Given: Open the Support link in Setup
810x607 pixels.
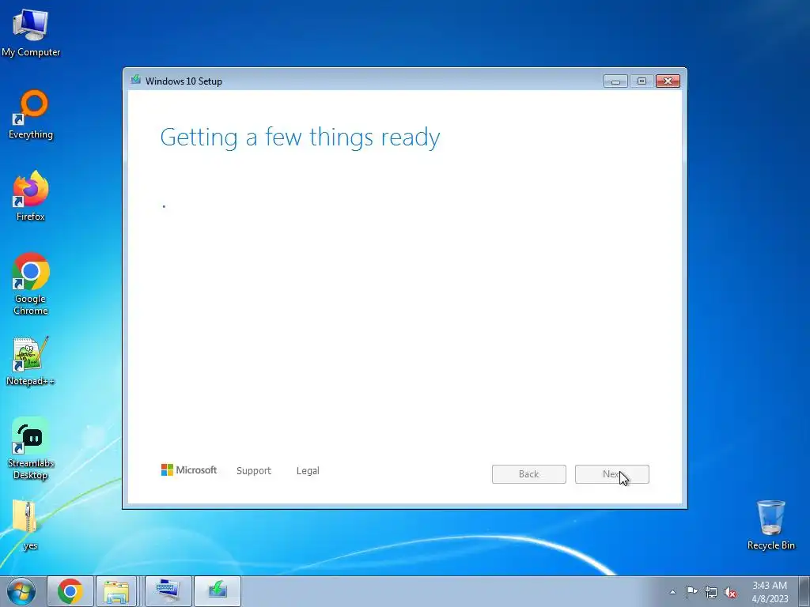Looking at the screenshot, I should (x=254, y=471).
